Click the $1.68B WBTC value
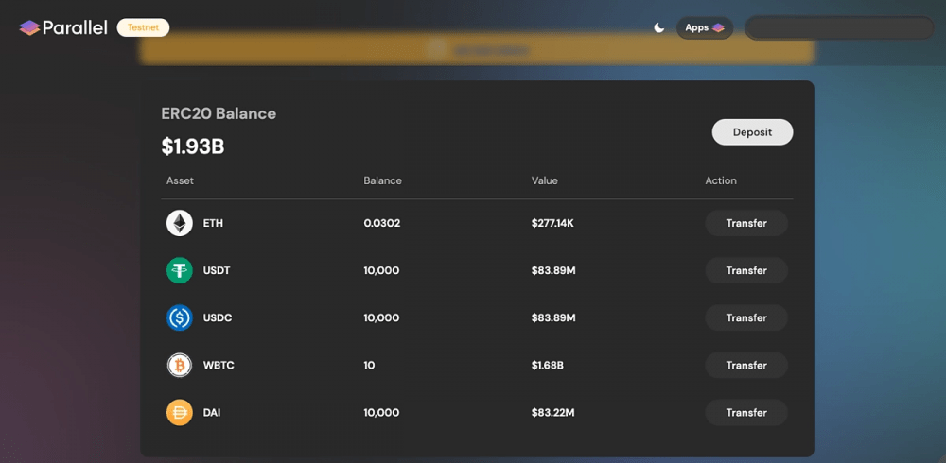Screen dimensions: 946x463 pyautogui.click(x=547, y=366)
